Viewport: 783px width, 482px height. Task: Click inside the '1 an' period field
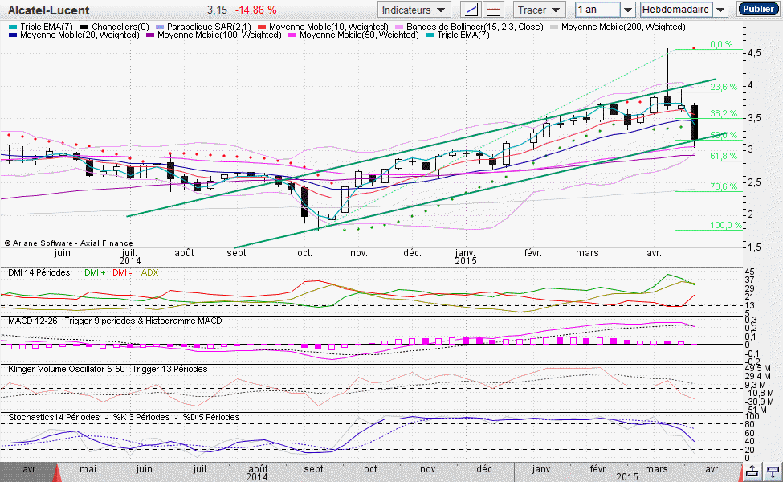coord(597,10)
